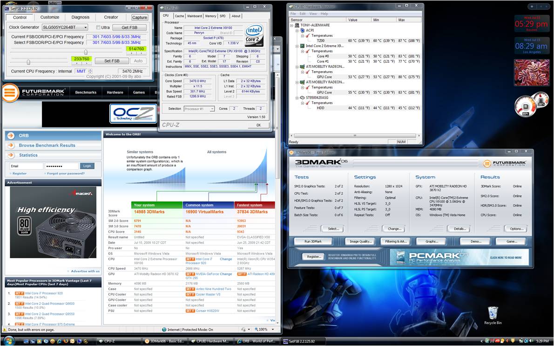
Task: Click the add gadget plus icon in sidebar
Action: click(x=532, y=7)
